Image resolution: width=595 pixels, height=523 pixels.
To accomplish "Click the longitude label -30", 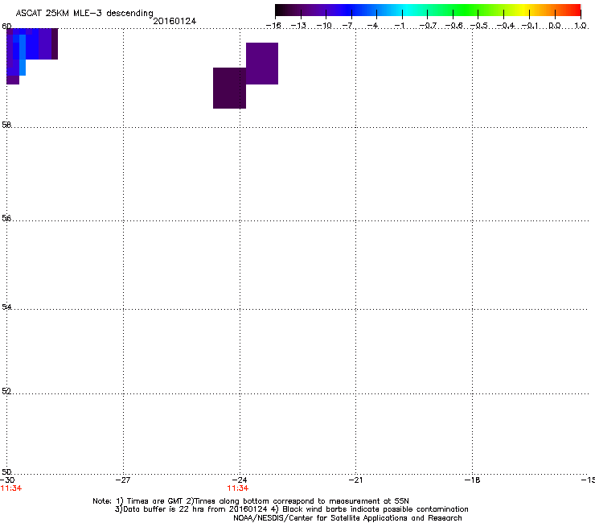I will coord(7,480).
